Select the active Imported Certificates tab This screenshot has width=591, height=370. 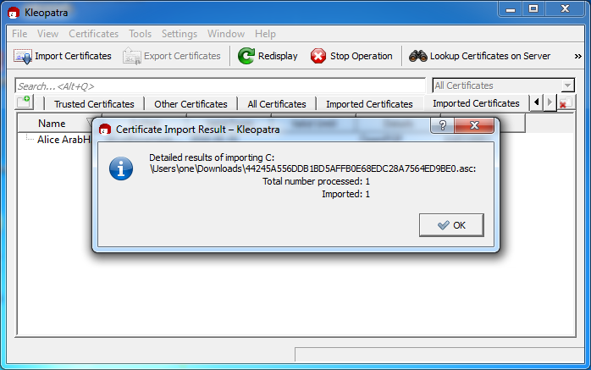pyautogui.click(x=476, y=103)
